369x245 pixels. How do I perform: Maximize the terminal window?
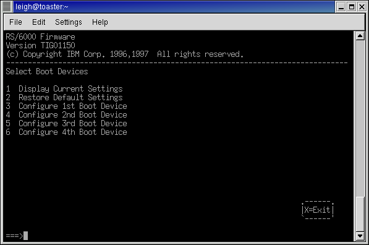pyautogui.click(x=352, y=7)
